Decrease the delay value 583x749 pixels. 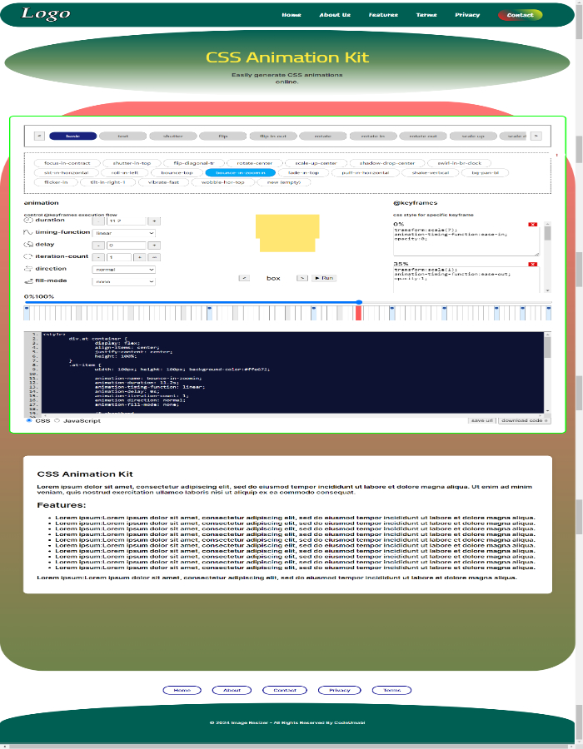(98, 246)
